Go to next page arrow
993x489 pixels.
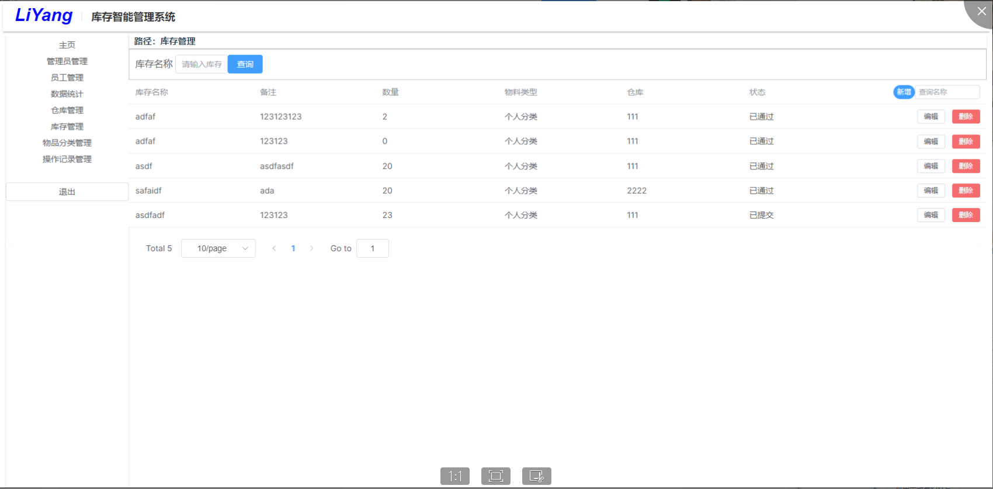tap(311, 248)
